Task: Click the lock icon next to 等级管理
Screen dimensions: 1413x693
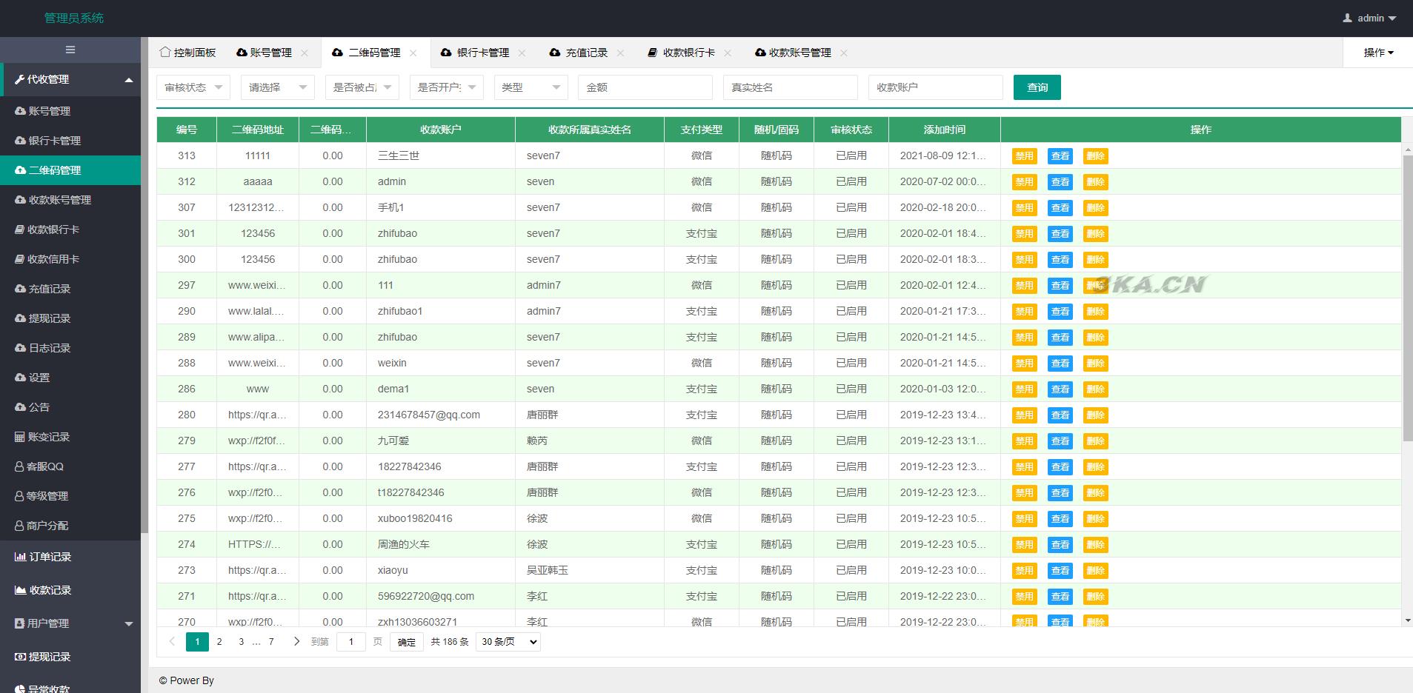Action: pyautogui.click(x=20, y=496)
